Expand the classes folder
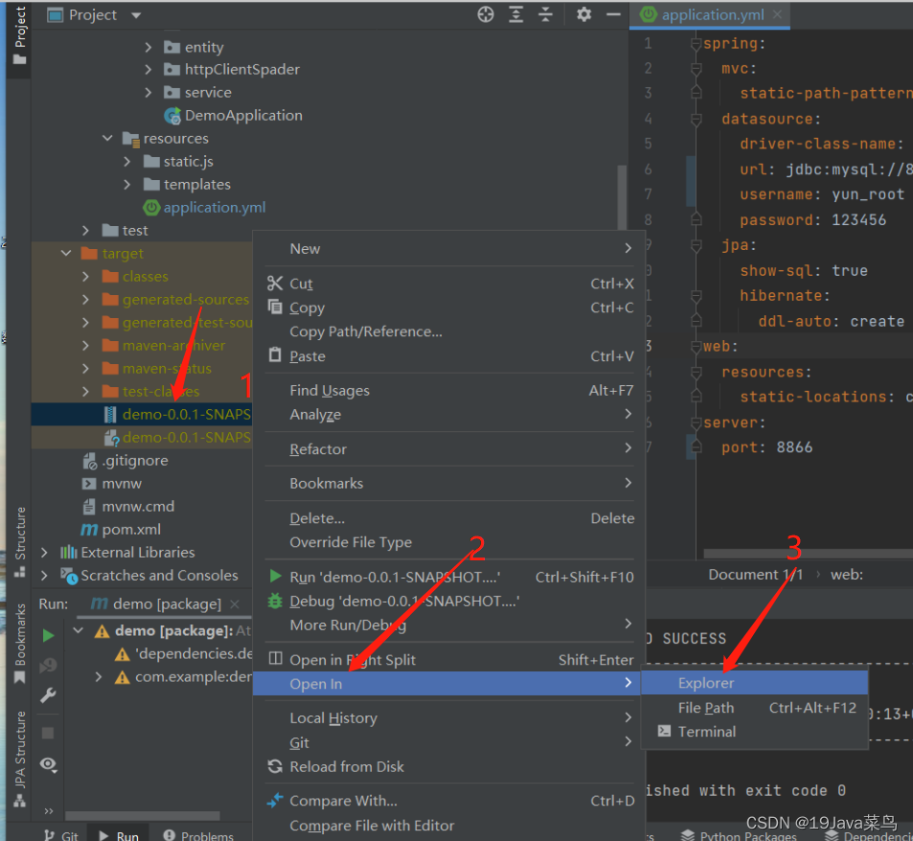The image size is (913, 841). pyautogui.click(x=85, y=277)
